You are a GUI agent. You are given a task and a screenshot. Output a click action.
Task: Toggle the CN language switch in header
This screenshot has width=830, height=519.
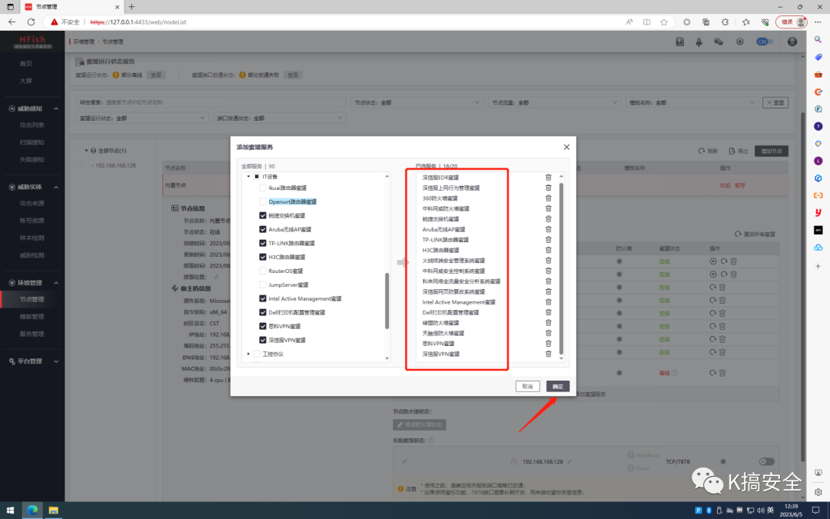coord(765,42)
